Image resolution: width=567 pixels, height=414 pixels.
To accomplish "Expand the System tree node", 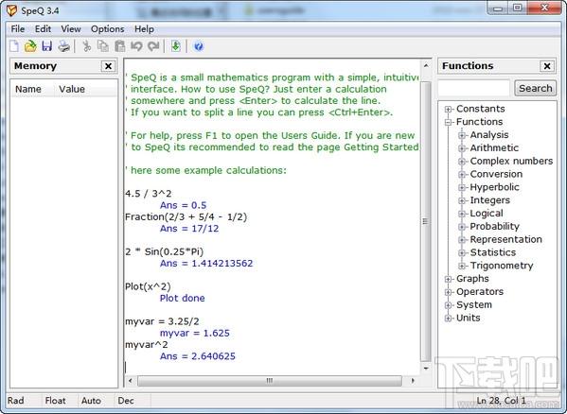I will coord(449,305).
